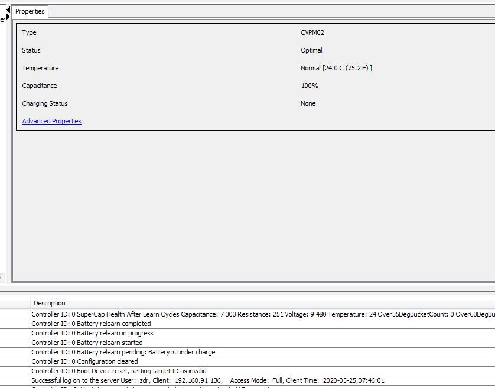
Task: Click the Charging Status property label
Action: pyautogui.click(x=45, y=103)
